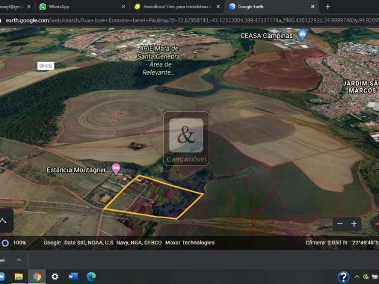
Task: Click the Google Earth tab favicon
Action: point(232,7)
